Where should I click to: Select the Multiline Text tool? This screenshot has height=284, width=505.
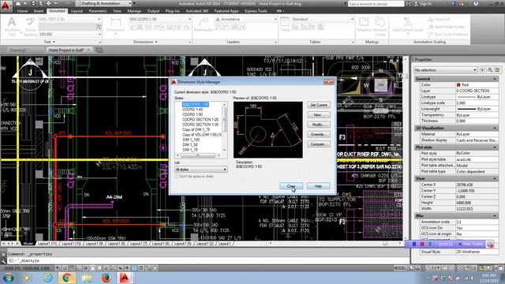point(12,26)
